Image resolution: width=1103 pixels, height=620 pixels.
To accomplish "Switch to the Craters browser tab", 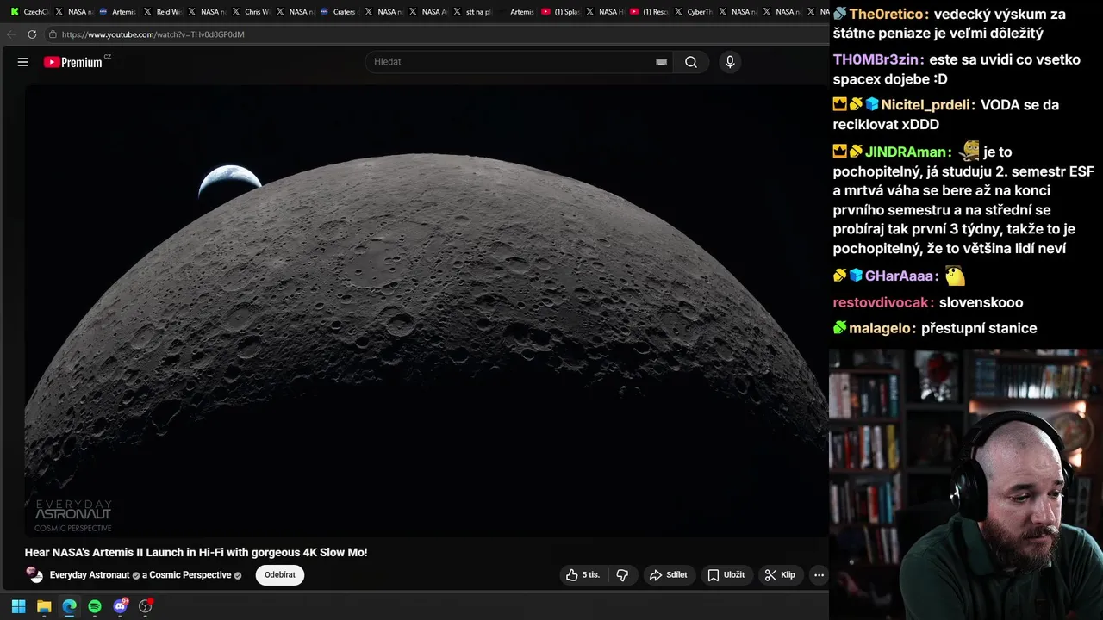I will click(339, 12).
